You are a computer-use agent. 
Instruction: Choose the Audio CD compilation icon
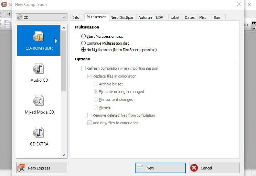(39, 69)
